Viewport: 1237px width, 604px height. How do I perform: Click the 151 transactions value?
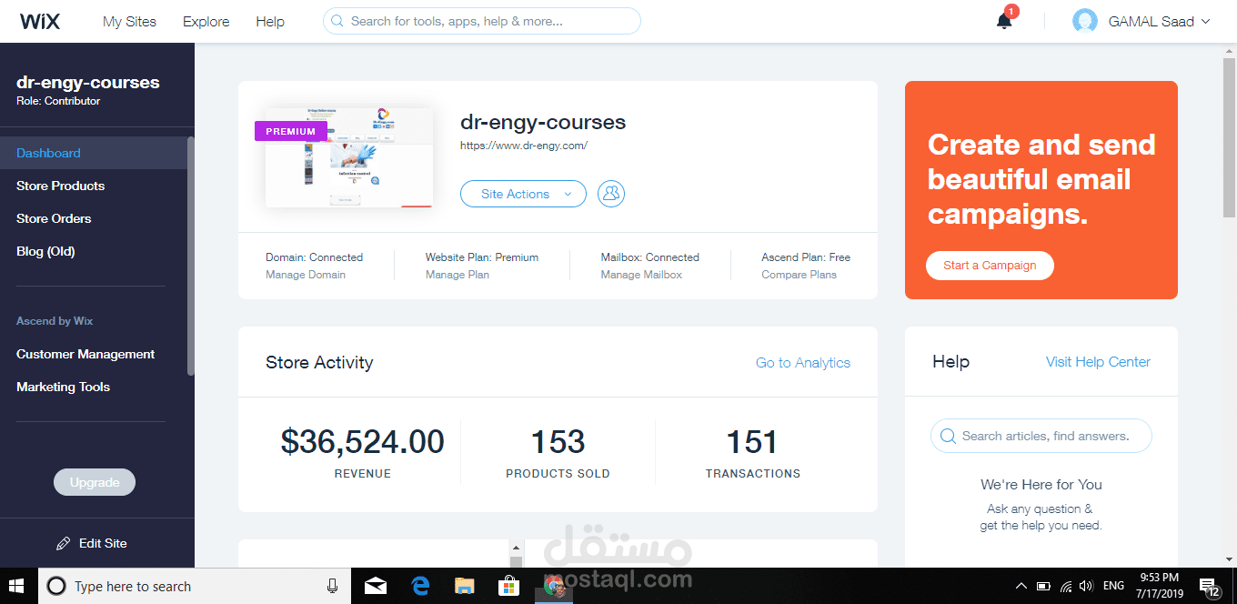tap(752, 442)
